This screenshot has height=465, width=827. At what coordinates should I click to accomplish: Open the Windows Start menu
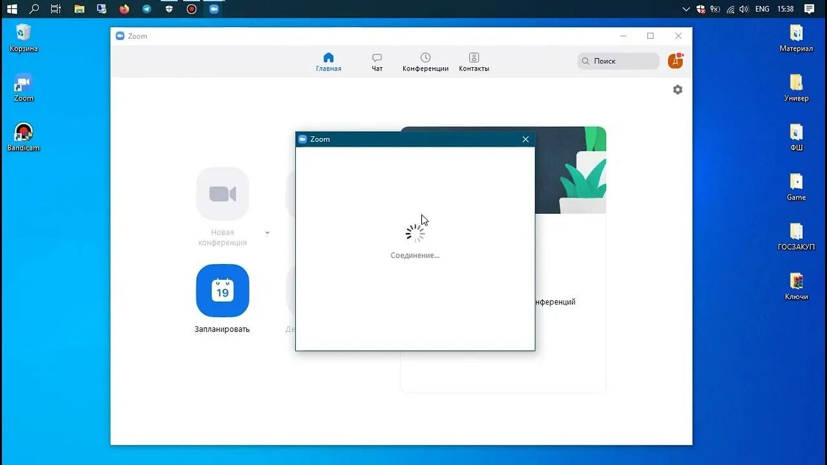click(x=12, y=9)
